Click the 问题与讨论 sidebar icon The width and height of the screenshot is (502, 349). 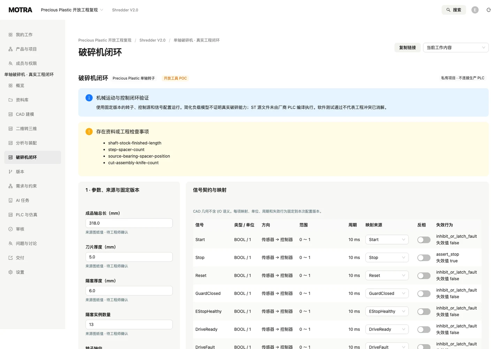click(x=10, y=243)
